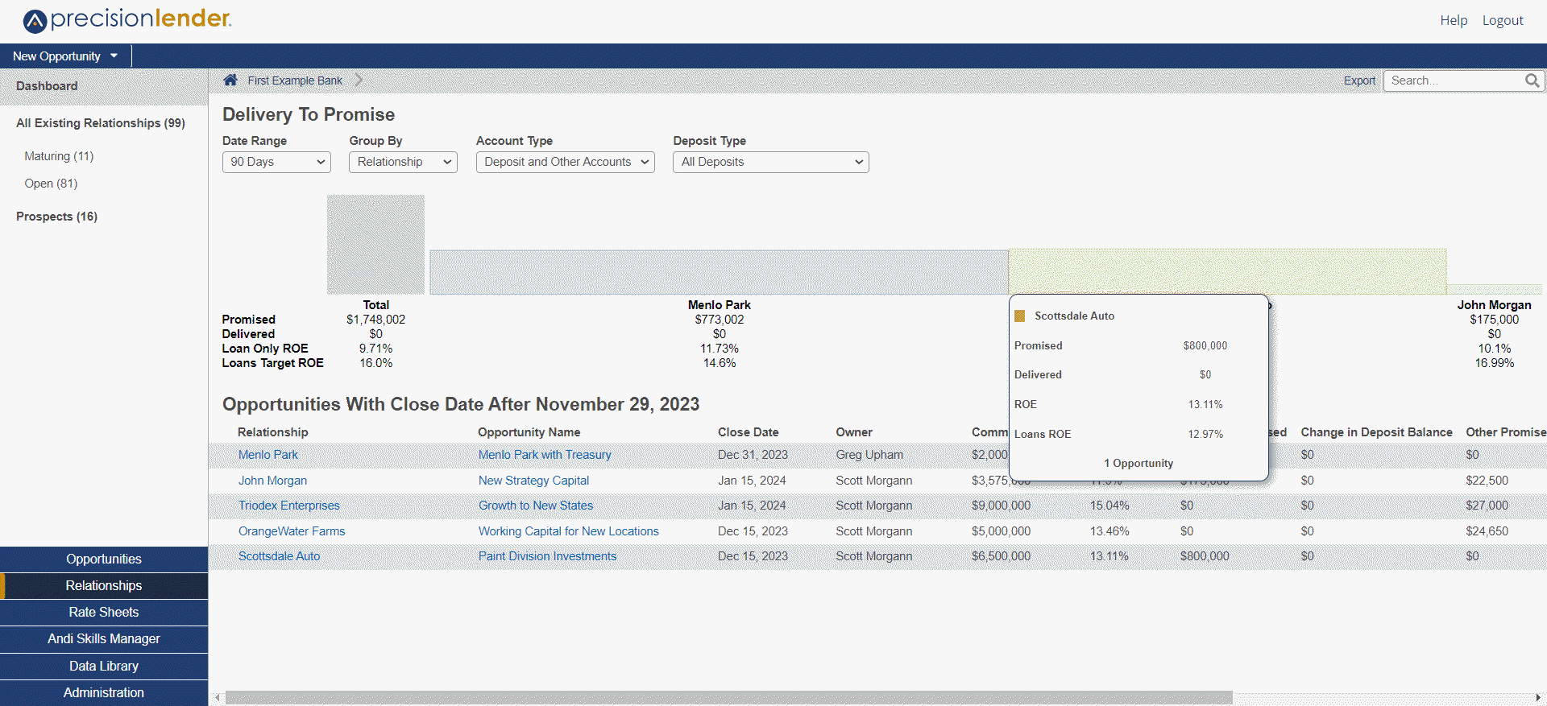Click the 15.04% ROE cell

1109,506
